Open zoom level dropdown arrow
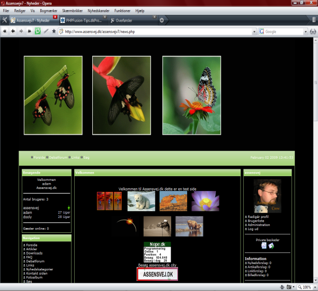318x291 pixels. [x=315, y=287]
